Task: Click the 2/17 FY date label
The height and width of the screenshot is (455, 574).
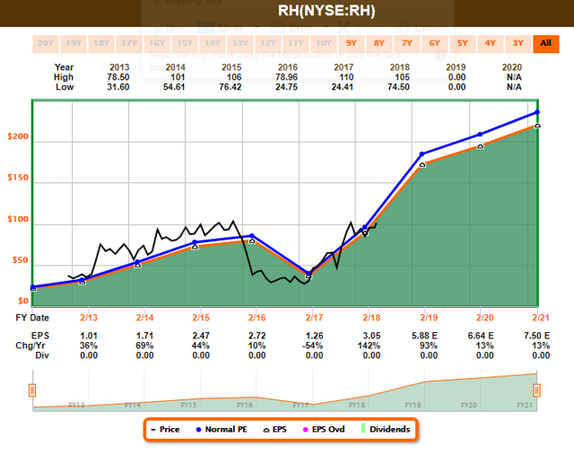Action: (x=315, y=318)
